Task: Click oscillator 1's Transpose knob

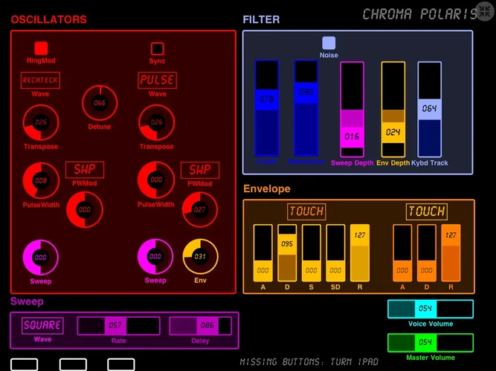Action: pos(41,122)
